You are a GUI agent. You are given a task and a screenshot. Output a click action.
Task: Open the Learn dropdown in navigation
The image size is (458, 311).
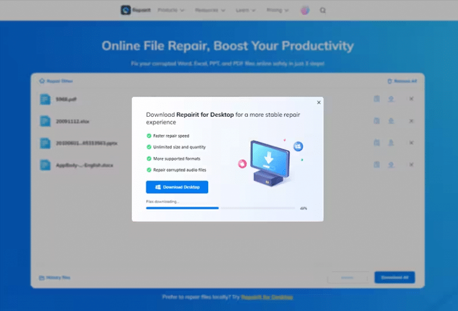pos(245,10)
